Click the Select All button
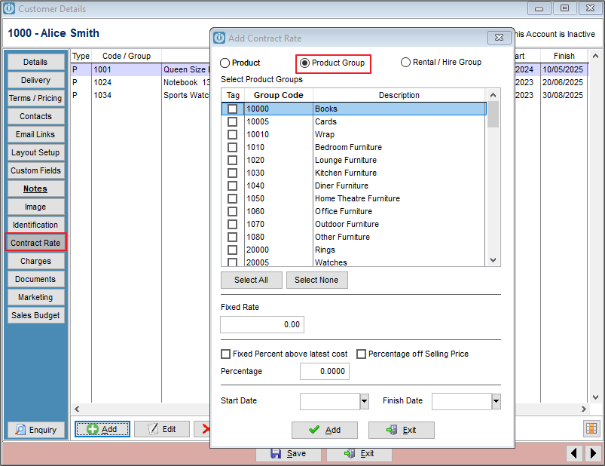605x466 pixels. [251, 280]
